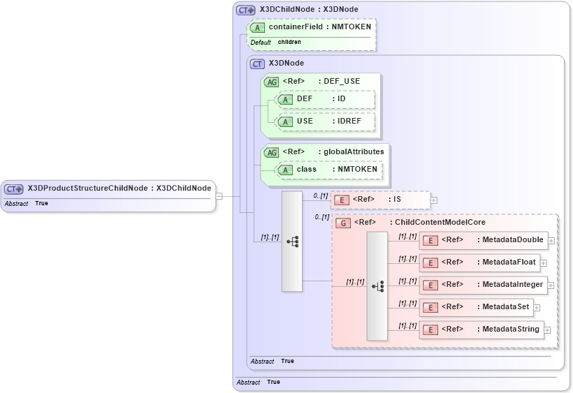573x393 pixels.
Task: Click the 0..[1] cardinality beside ChildContentModelCore
Action: tap(322, 217)
